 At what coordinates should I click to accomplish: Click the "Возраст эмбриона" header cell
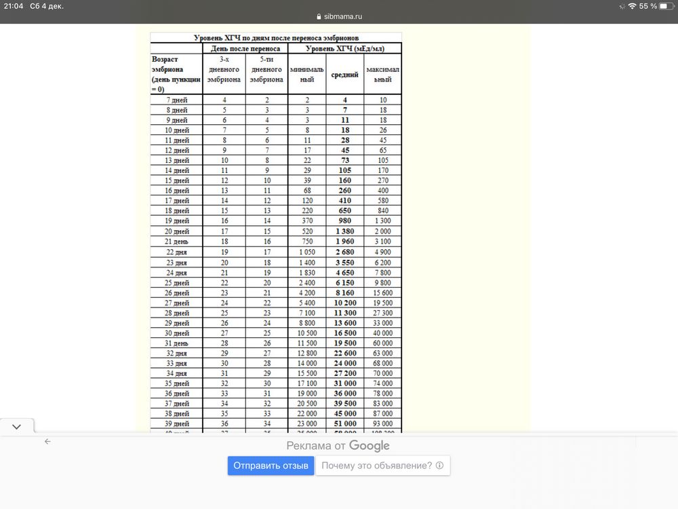pos(176,74)
